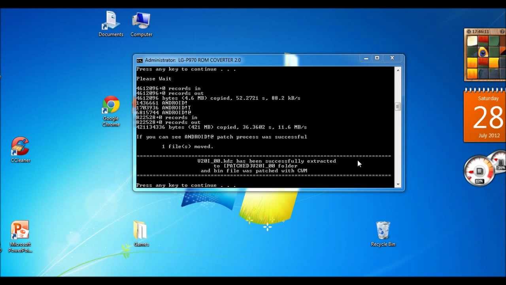Launch the CCleaner desktop shortcut

coord(20,150)
